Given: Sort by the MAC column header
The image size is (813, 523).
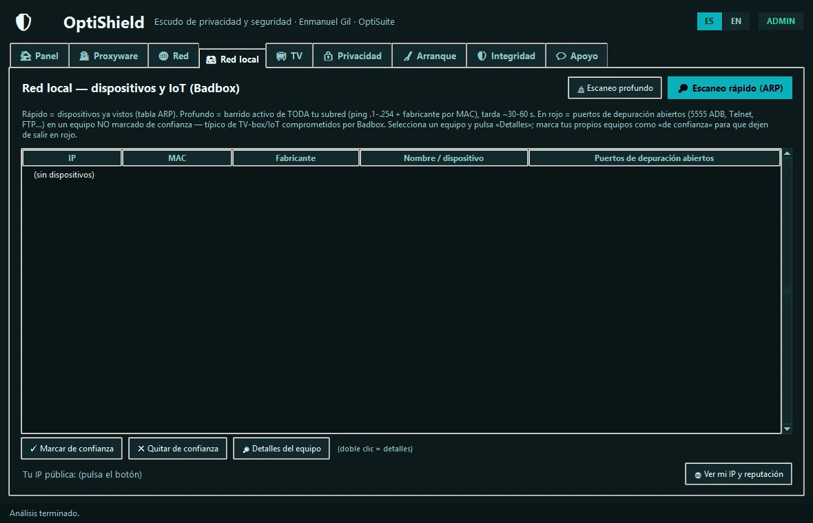Looking at the screenshot, I should coord(177,158).
